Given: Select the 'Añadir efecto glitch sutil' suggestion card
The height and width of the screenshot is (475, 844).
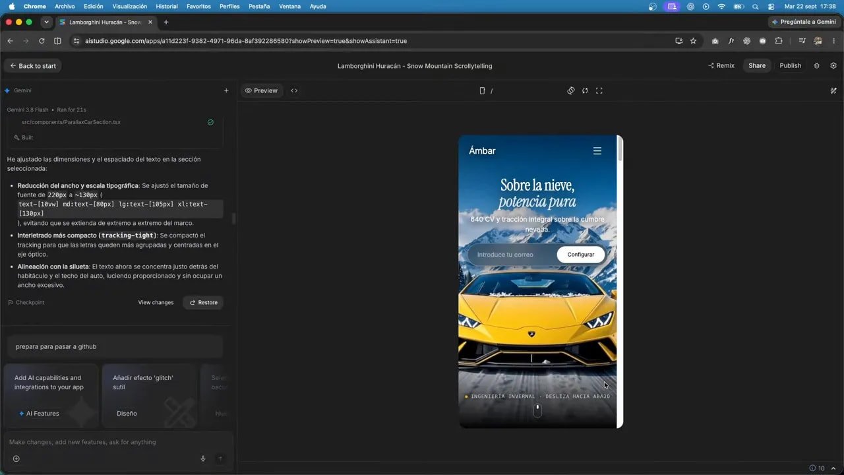Looking at the screenshot, I should (150, 396).
